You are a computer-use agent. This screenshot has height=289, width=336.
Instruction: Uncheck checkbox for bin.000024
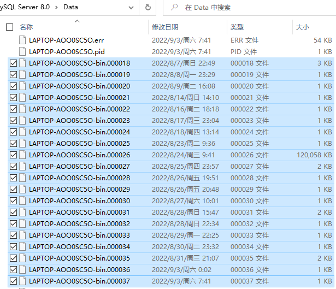(13, 132)
